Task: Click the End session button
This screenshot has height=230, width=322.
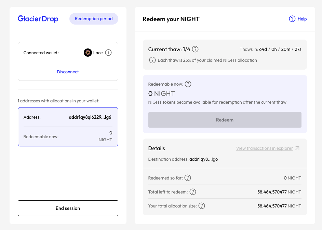Action: [68, 208]
